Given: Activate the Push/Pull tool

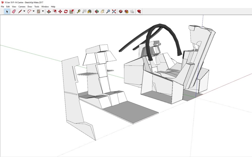Looking at the screenshot, I should click(49, 11).
